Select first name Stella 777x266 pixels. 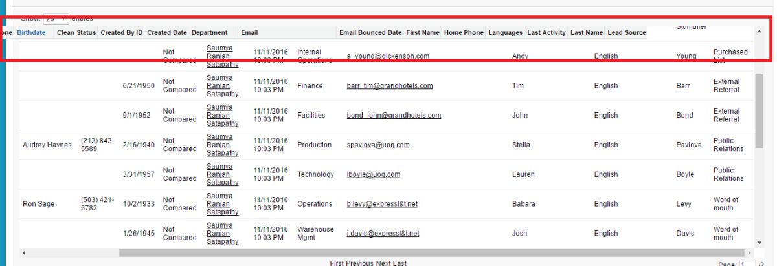(521, 145)
